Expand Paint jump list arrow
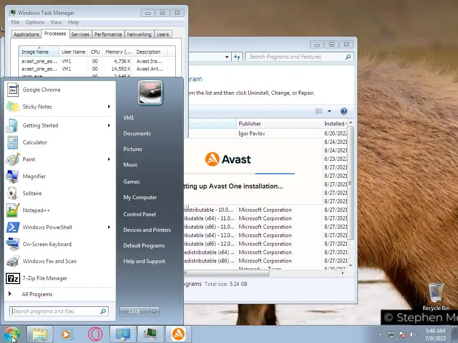This screenshot has height=343, width=458. 109,159
